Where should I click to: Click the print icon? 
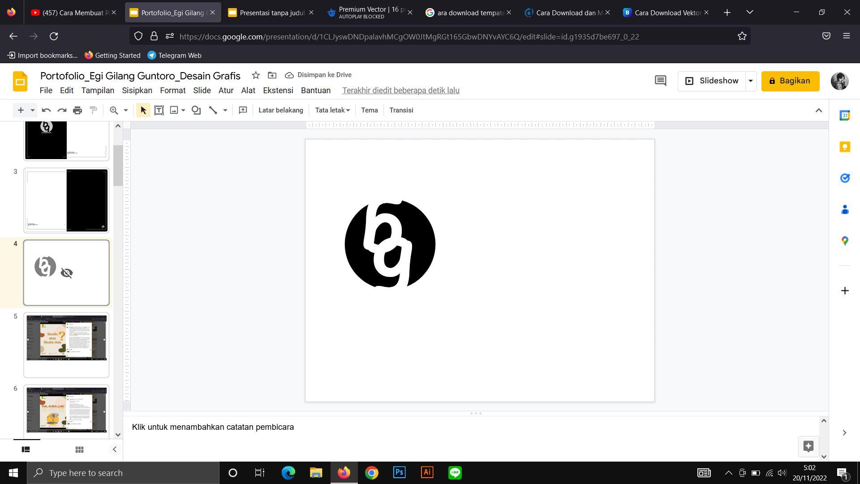pos(77,110)
